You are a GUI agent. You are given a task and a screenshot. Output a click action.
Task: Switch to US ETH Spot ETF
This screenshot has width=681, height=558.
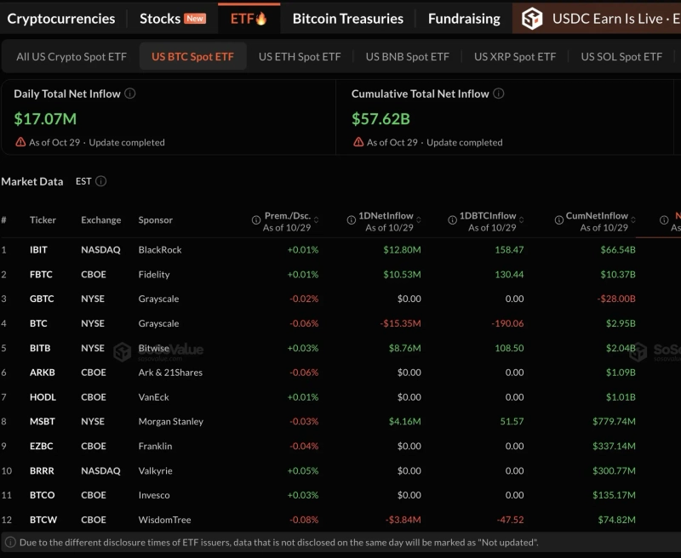pos(300,57)
